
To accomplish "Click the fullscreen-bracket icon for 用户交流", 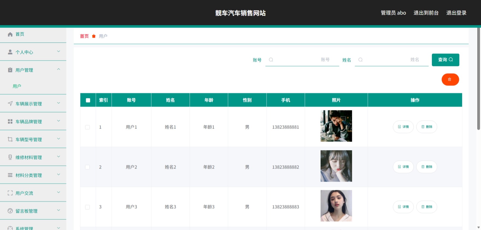I will (10, 193).
